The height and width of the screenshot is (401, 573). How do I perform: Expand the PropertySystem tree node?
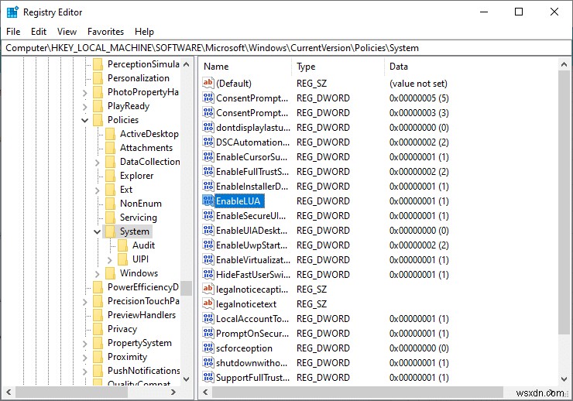click(84, 344)
